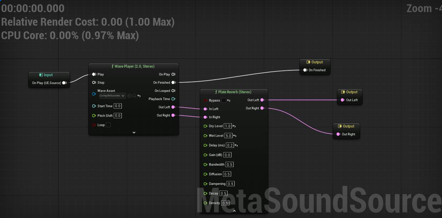Toggle the Bypass checkbox on Plate Reverb
Image resolution: width=442 pixels, height=218 pixels.
click(x=224, y=100)
